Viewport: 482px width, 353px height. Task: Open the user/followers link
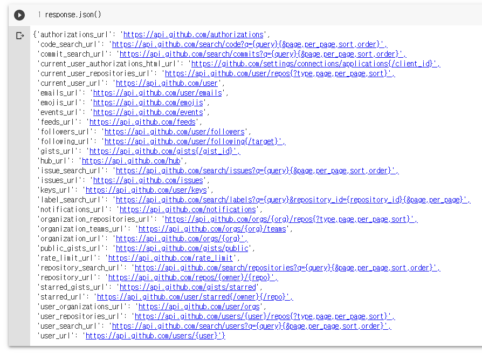tap(174, 132)
